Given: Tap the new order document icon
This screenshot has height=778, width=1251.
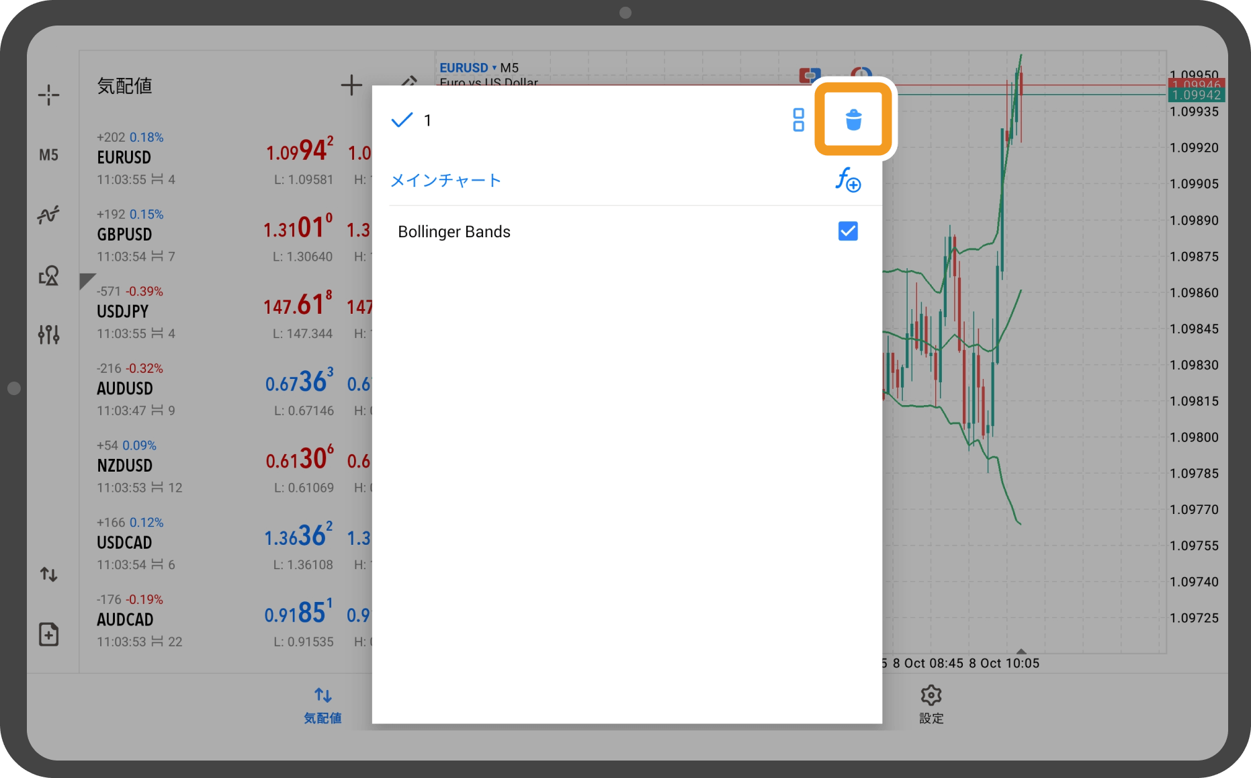Looking at the screenshot, I should [x=48, y=634].
